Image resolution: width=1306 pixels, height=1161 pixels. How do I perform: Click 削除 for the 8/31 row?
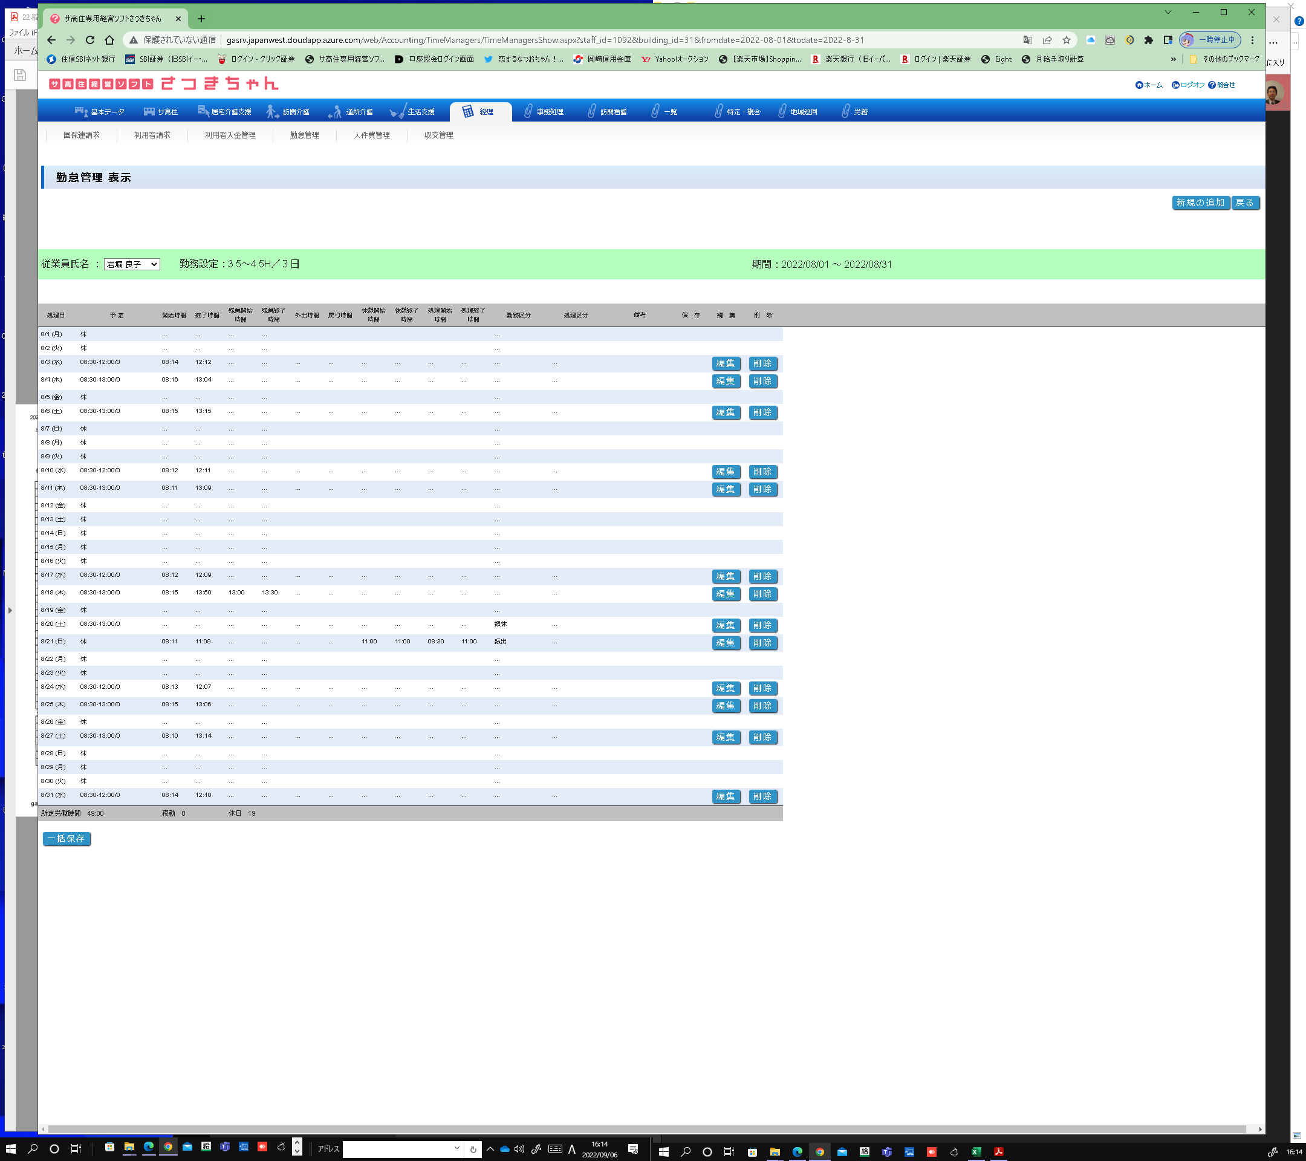762,796
